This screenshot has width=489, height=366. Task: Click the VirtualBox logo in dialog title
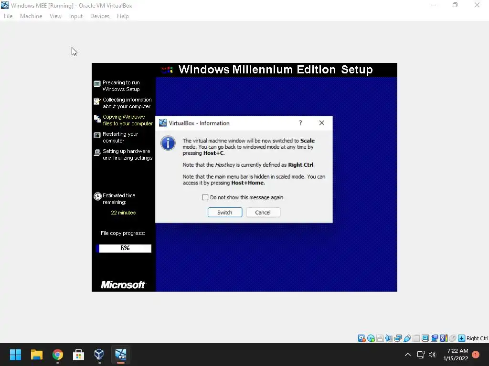pos(163,123)
